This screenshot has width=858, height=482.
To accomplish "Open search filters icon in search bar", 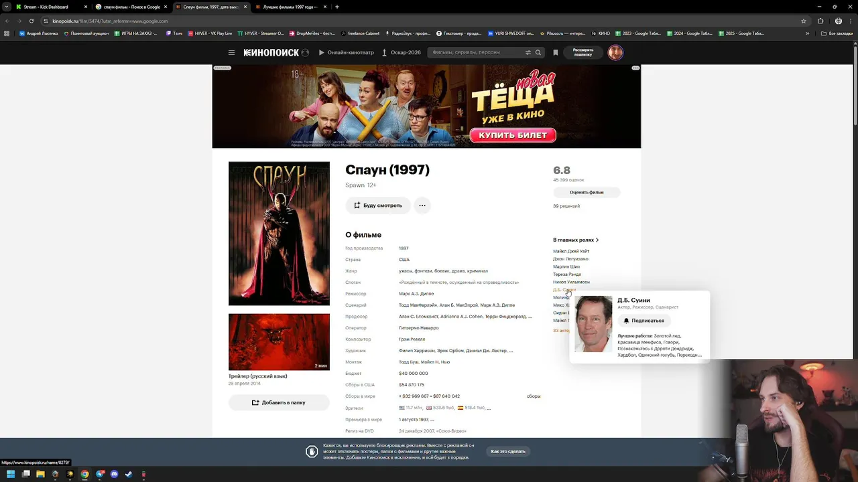I will [528, 52].
